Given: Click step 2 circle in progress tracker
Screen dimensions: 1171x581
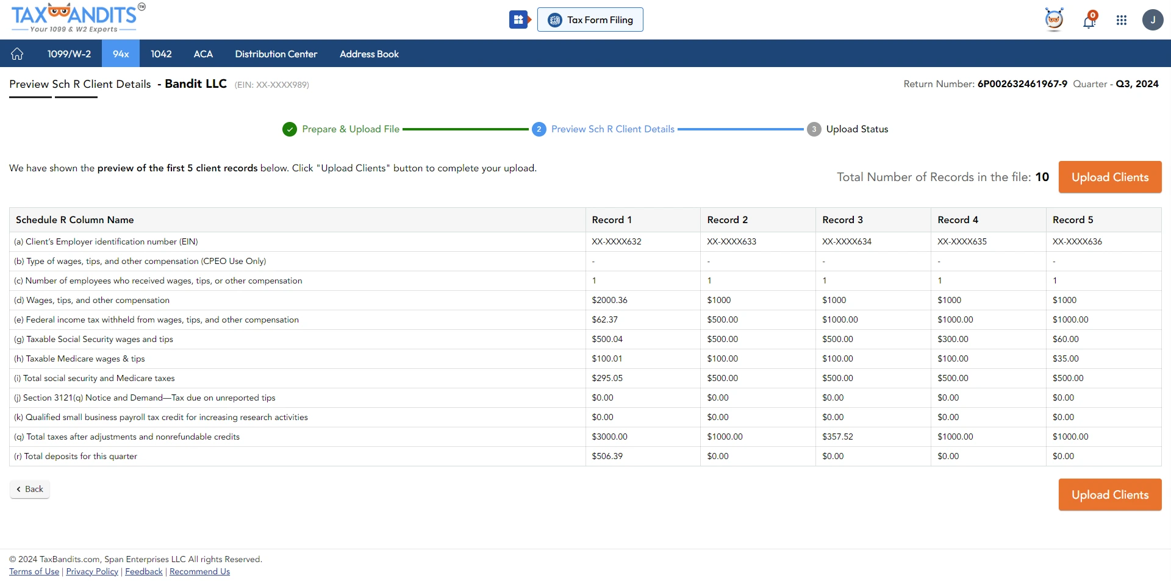Looking at the screenshot, I should point(539,129).
